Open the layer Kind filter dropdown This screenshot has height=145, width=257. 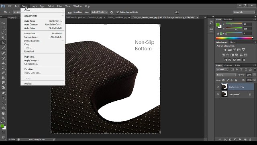222,70
